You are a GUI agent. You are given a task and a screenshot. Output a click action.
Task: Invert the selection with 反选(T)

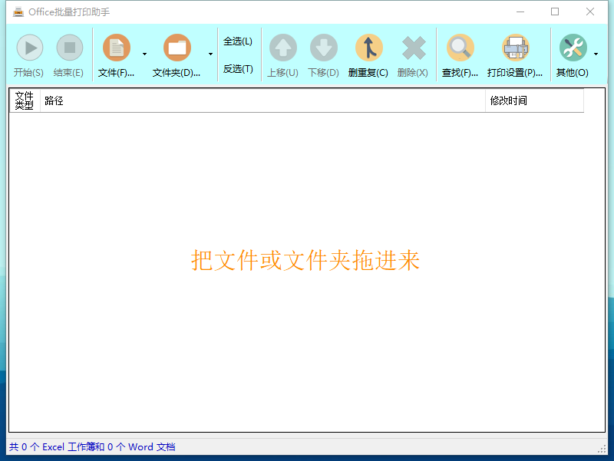pos(238,69)
